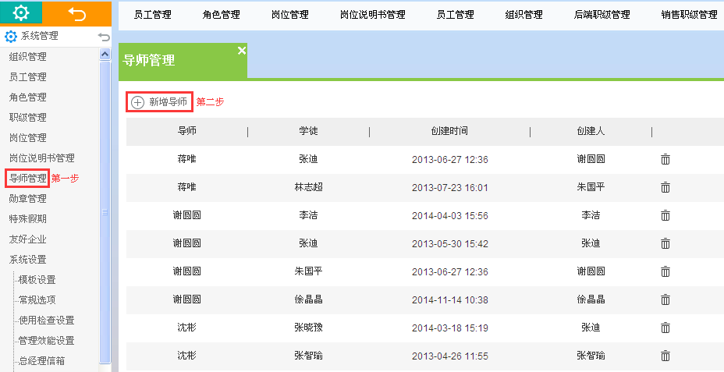The height and width of the screenshot is (372, 724).
Task: Click the small return arrow beside 系统管理
Action: 104,37
